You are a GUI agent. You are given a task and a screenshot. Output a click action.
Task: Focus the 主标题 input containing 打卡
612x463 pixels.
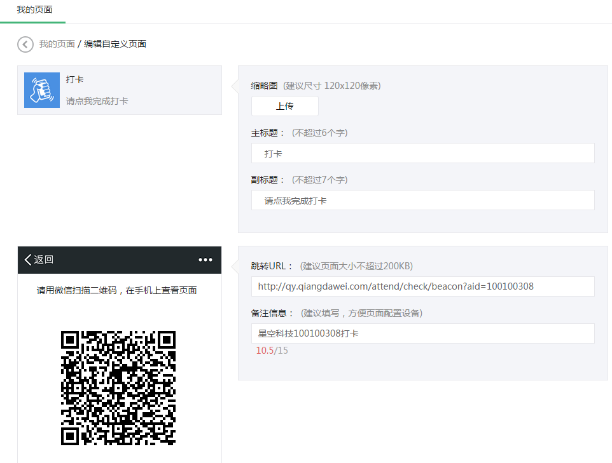click(422, 153)
